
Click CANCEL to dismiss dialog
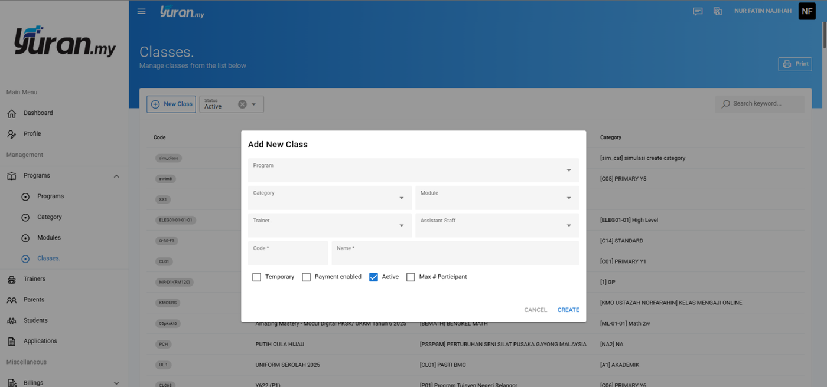tap(536, 310)
